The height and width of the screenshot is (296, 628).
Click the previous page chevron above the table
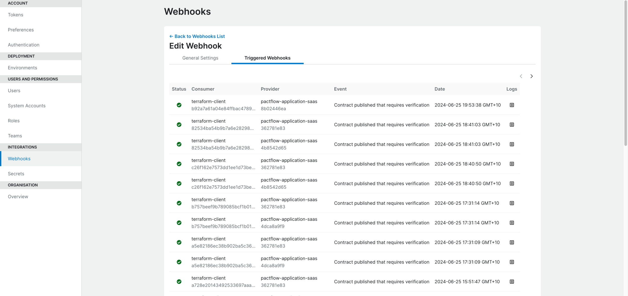[x=521, y=76]
